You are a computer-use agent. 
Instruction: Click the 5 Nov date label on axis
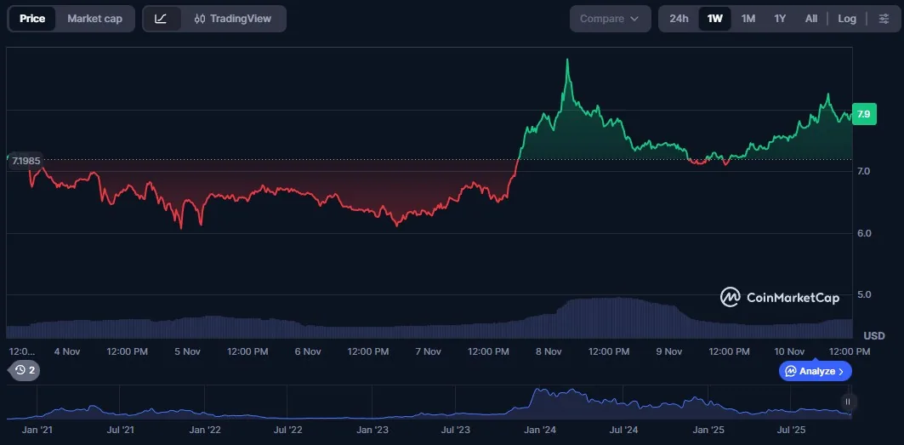click(187, 351)
